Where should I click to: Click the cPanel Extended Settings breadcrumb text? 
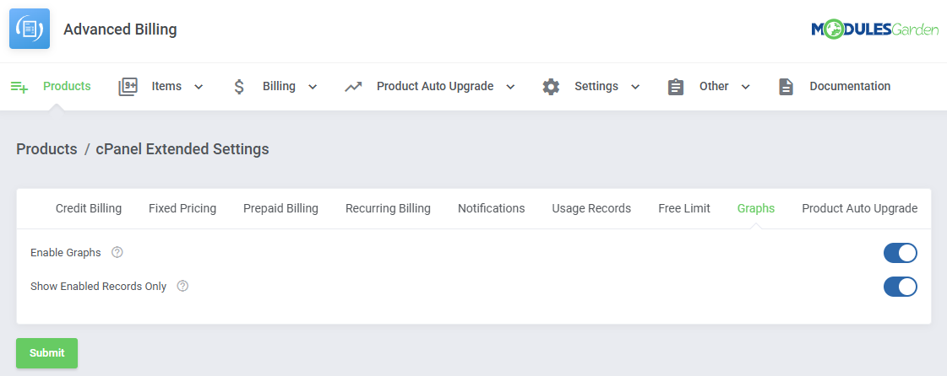pyautogui.click(x=182, y=149)
